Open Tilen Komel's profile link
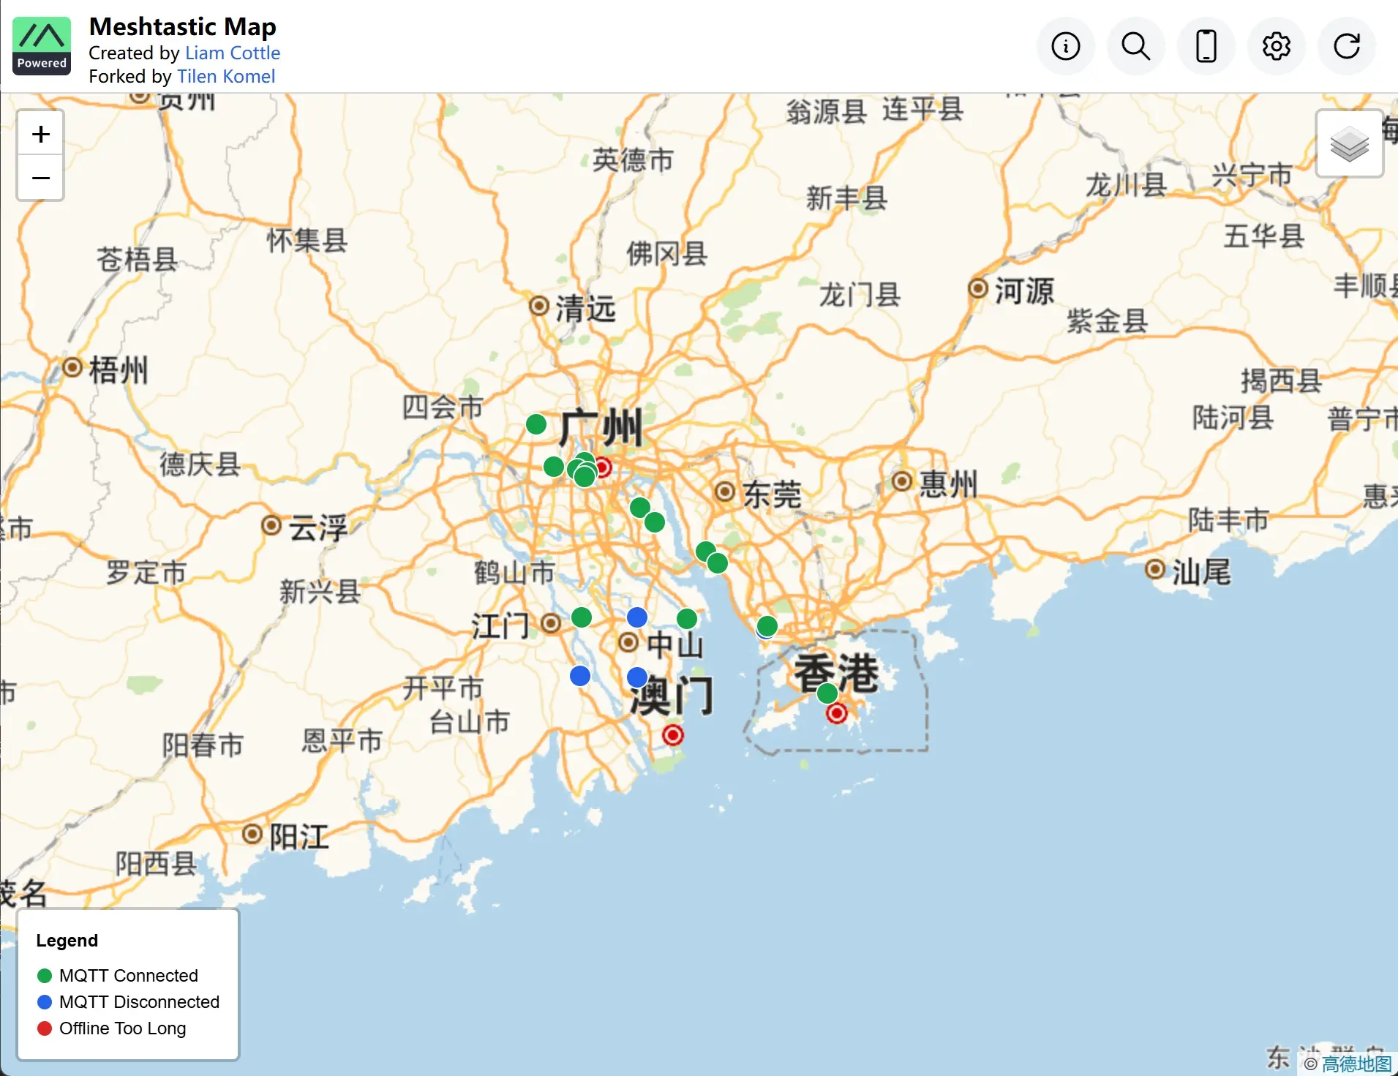The width and height of the screenshot is (1398, 1076). coord(226,76)
